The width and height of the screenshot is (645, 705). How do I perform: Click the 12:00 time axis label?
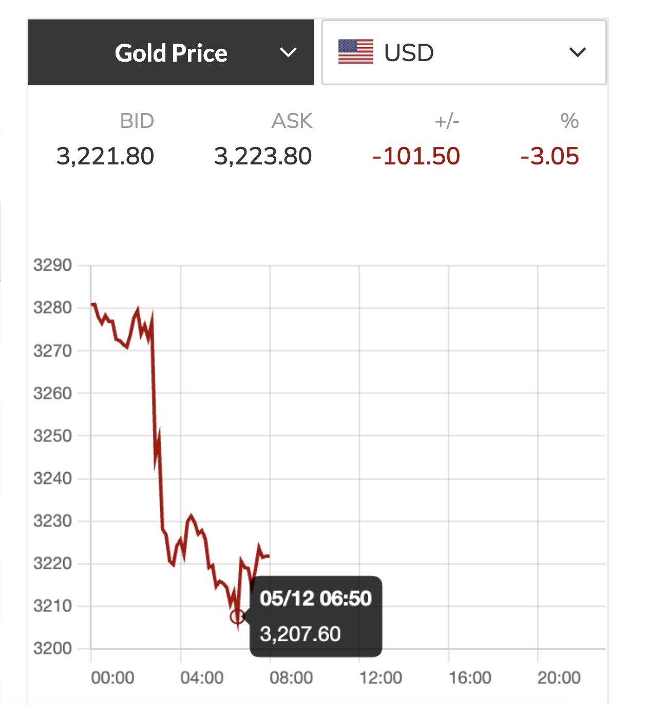pos(381,678)
